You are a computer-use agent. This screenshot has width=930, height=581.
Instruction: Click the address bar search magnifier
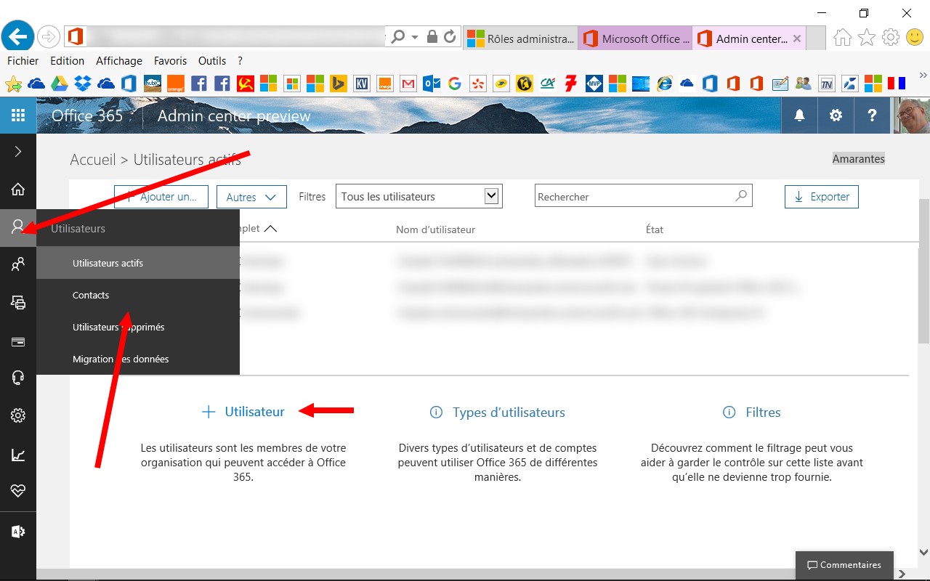click(398, 36)
